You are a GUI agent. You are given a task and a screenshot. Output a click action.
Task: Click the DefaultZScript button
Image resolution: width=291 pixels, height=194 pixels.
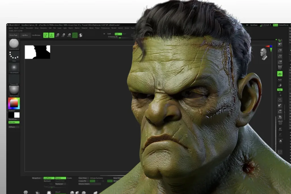pyautogui.click(x=284, y=25)
